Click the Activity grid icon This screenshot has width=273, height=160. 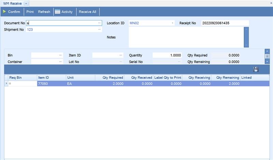pos(58,12)
